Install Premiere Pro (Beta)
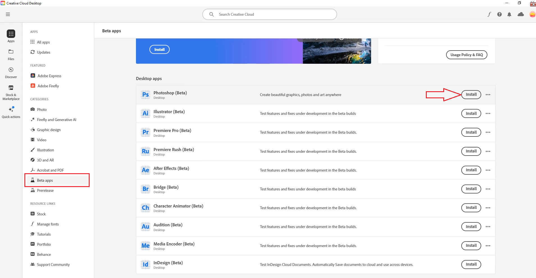This screenshot has width=536, height=278. tap(471, 132)
